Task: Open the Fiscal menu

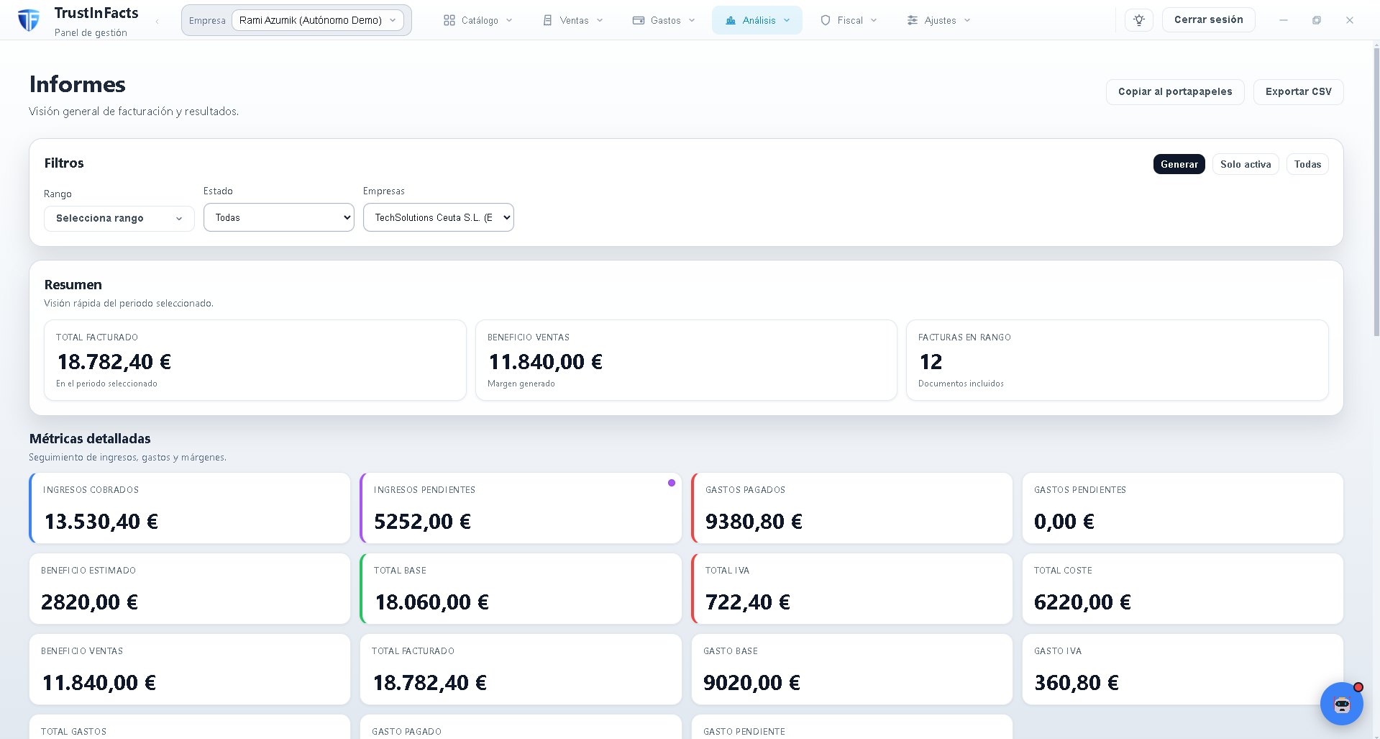Action: tap(849, 20)
